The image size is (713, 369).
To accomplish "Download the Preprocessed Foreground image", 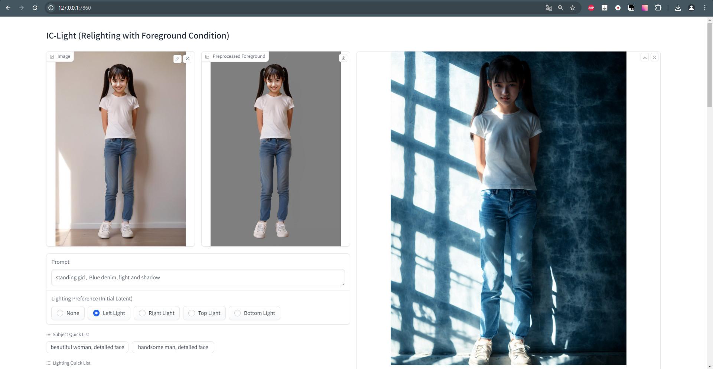I will pos(343,58).
